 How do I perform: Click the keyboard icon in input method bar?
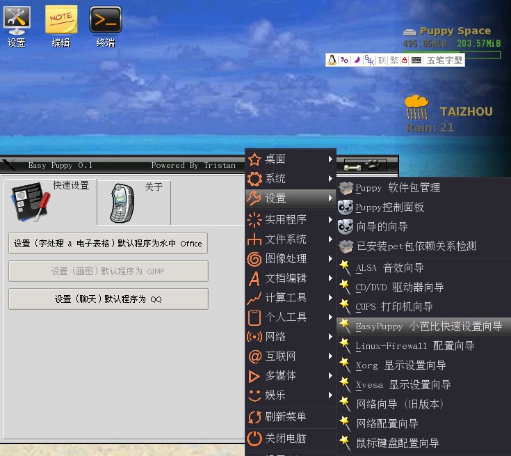point(416,61)
